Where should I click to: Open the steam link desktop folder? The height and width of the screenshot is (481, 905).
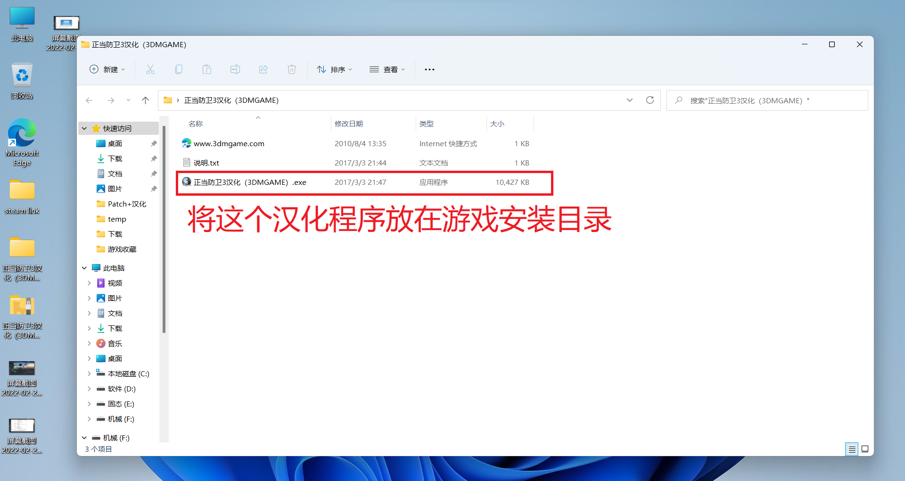(x=22, y=197)
